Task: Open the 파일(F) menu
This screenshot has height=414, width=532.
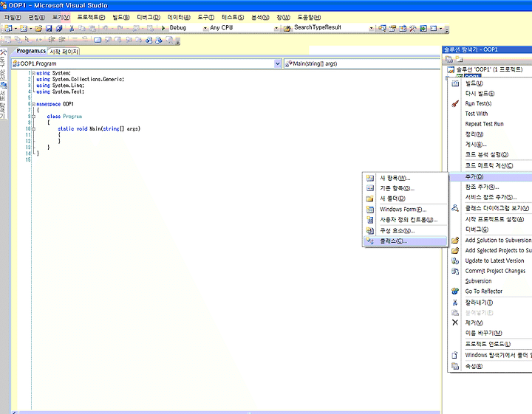Action: [x=13, y=17]
